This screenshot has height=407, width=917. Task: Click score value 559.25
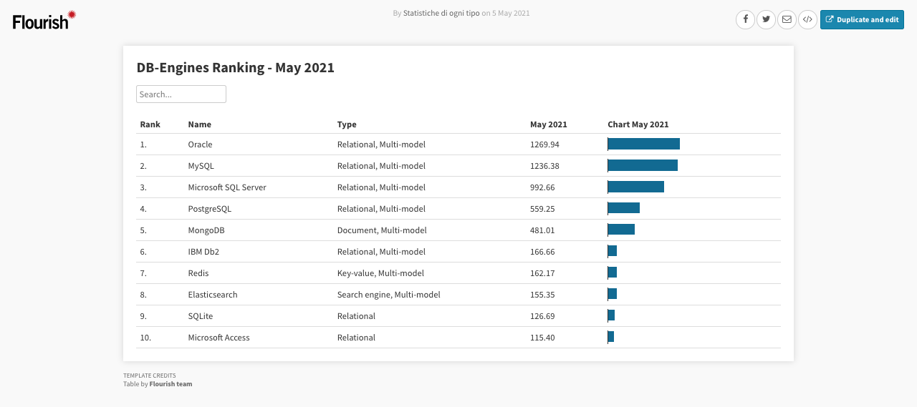tap(543, 209)
